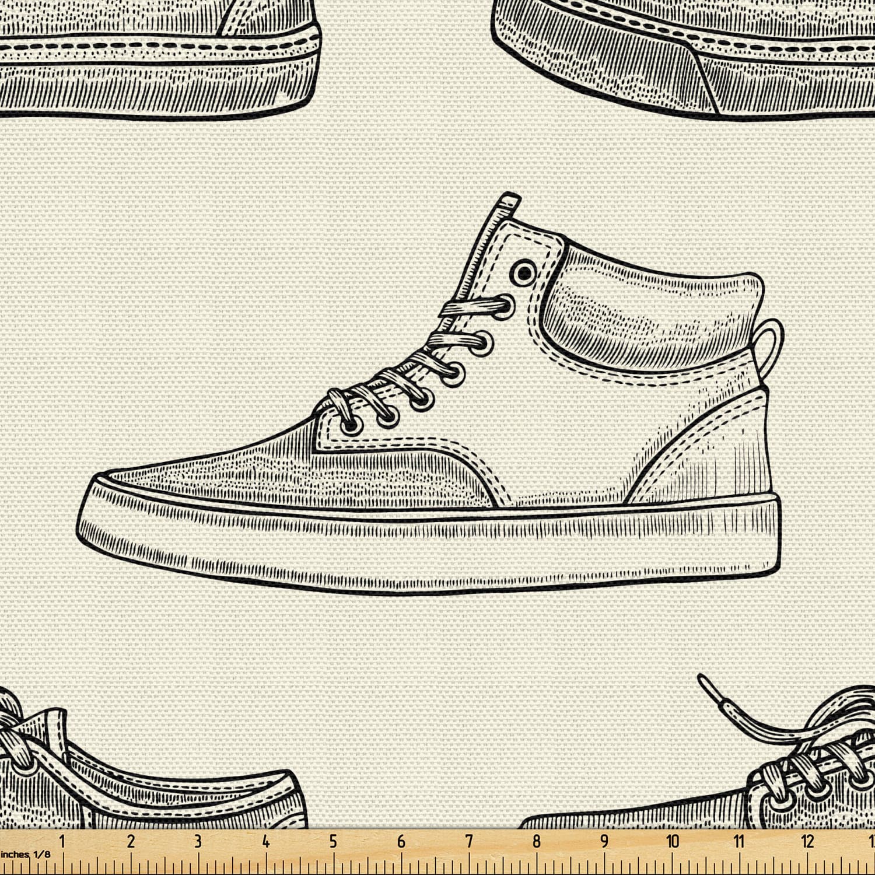
Task: Click the number 2 on the ruler
Action: (131, 841)
